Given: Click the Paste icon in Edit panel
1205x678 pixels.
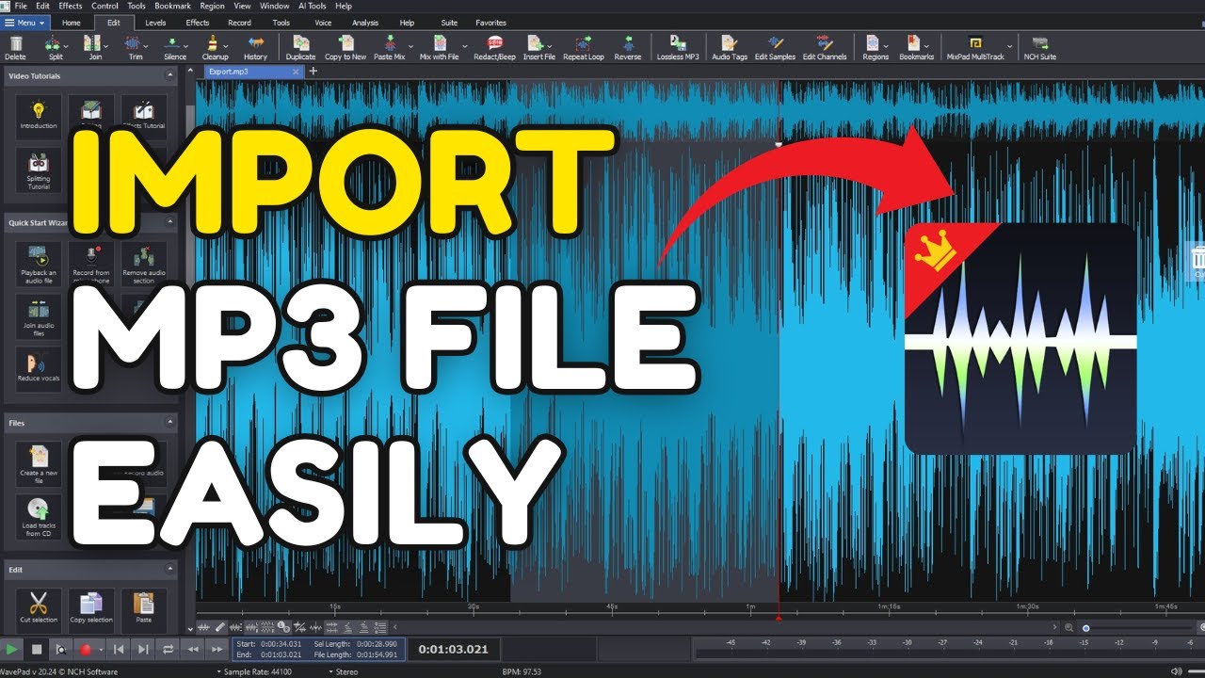Looking at the screenshot, I should 143,609.
